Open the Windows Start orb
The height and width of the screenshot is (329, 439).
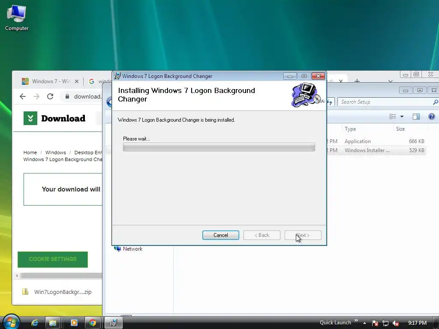pos(11,322)
